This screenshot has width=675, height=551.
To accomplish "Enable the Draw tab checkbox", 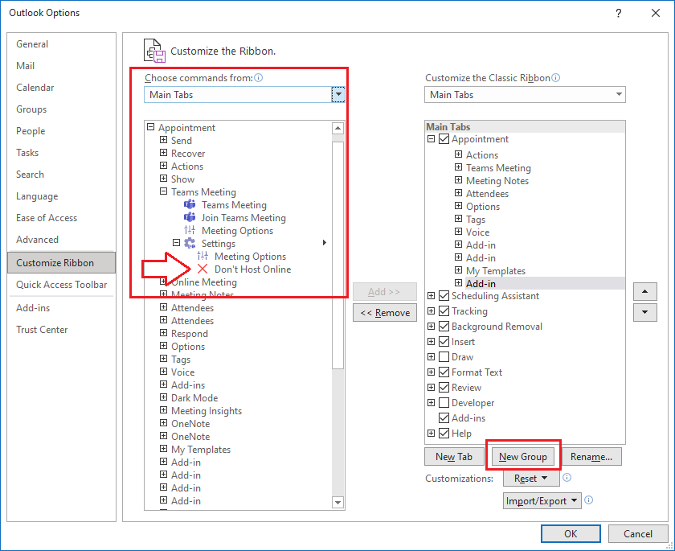I will click(444, 356).
